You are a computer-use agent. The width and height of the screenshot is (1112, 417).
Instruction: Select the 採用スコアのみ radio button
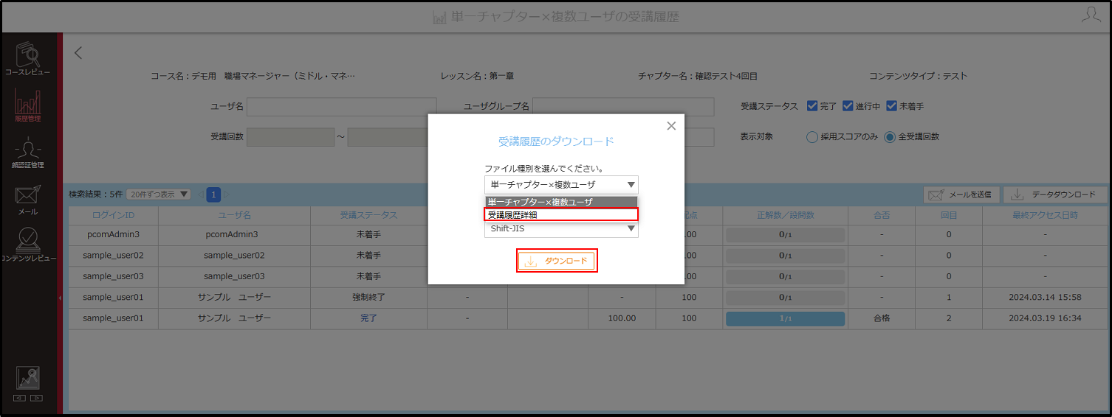point(812,137)
